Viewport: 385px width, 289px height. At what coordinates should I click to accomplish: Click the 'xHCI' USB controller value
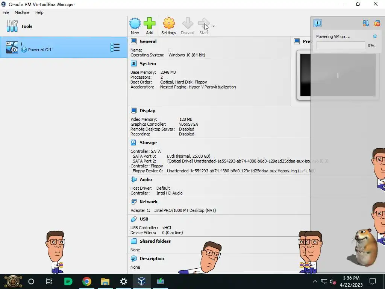[x=167, y=228]
